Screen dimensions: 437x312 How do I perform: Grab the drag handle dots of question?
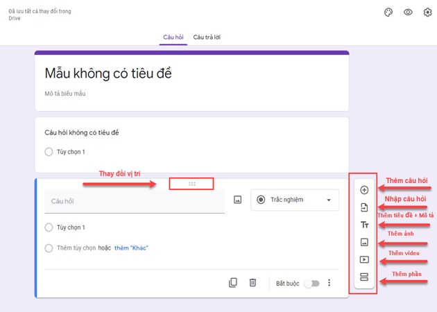coord(192,184)
